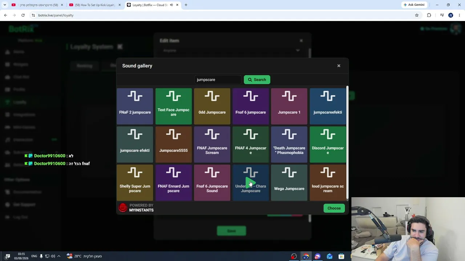Open the taskbar volume control
This screenshot has height=261, width=465.
(x=53, y=256)
